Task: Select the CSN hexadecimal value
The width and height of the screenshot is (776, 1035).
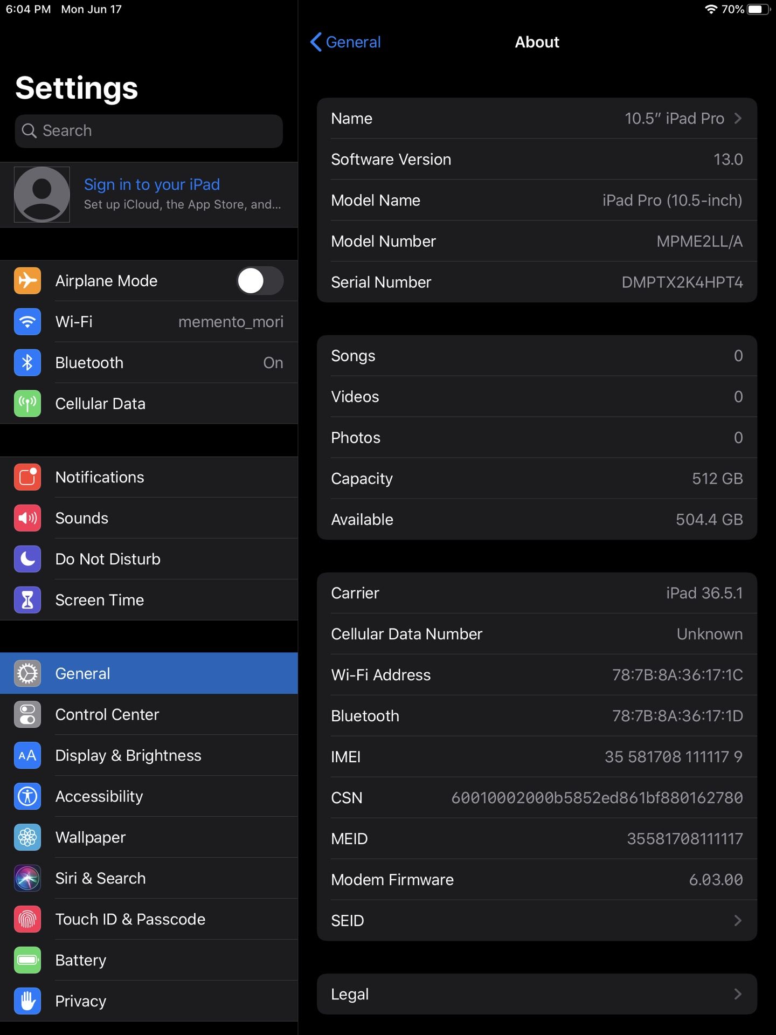Action: (x=597, y=797)
